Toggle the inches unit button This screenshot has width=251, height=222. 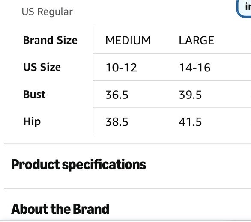[244, 8]
